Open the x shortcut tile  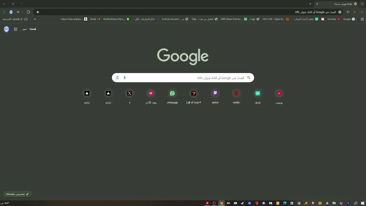130,96
